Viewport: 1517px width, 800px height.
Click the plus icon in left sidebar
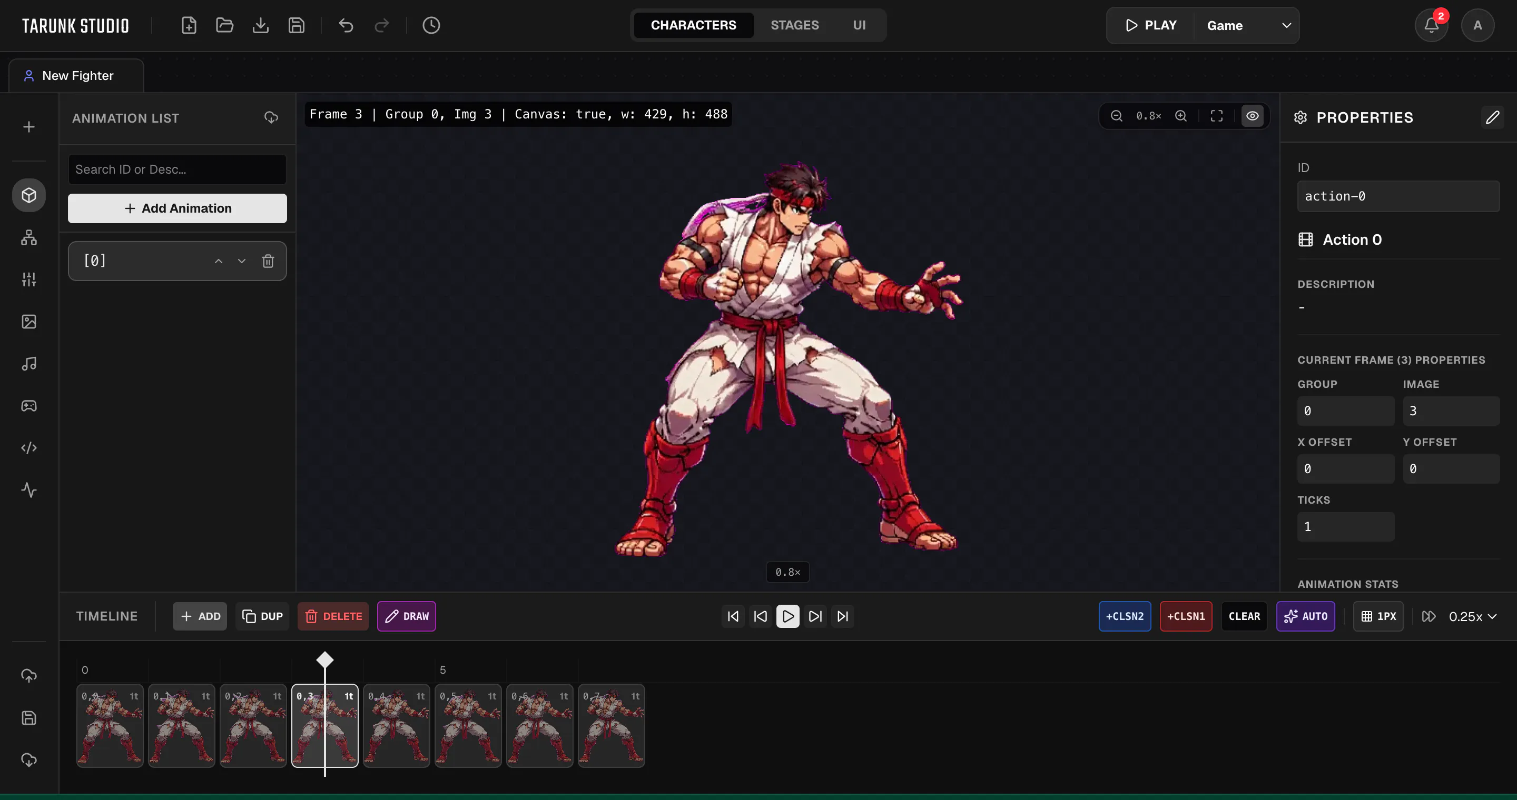click(x=29, y=127)
